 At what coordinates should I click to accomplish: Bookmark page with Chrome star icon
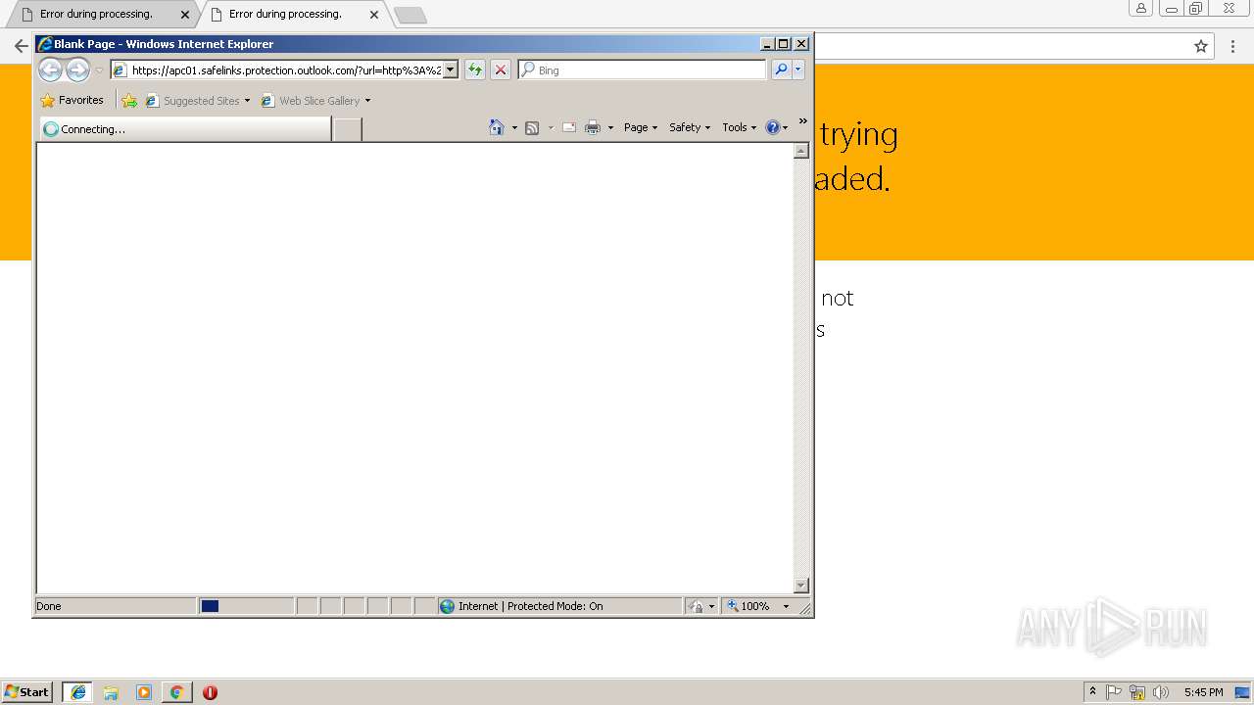1201,46
